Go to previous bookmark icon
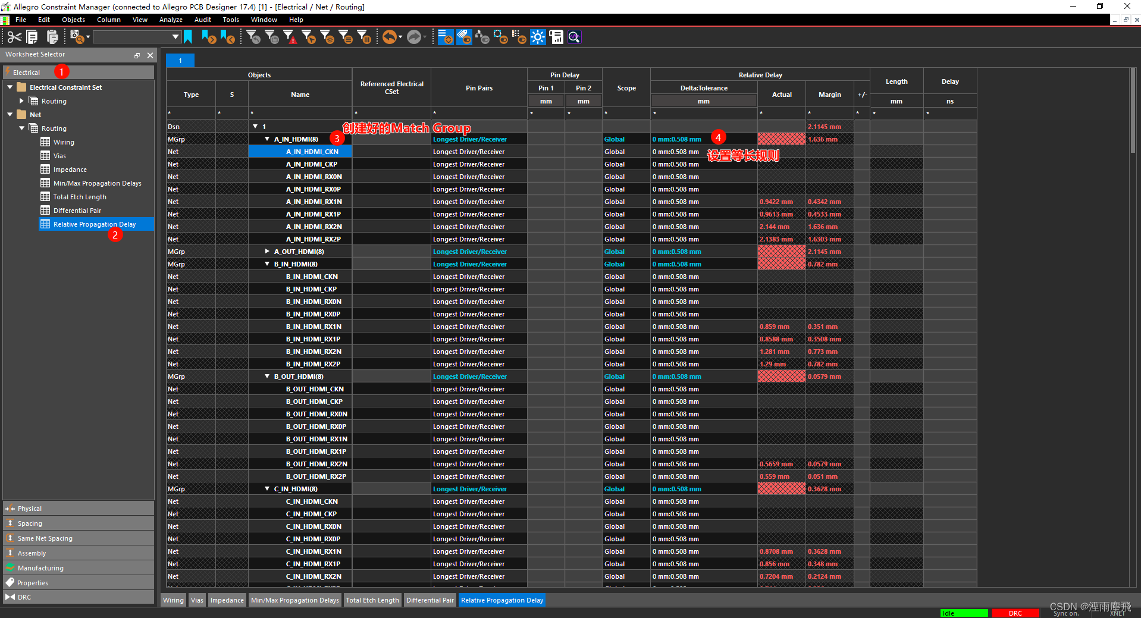Viewport: 1141px width, 618px height. click(227, 37)
